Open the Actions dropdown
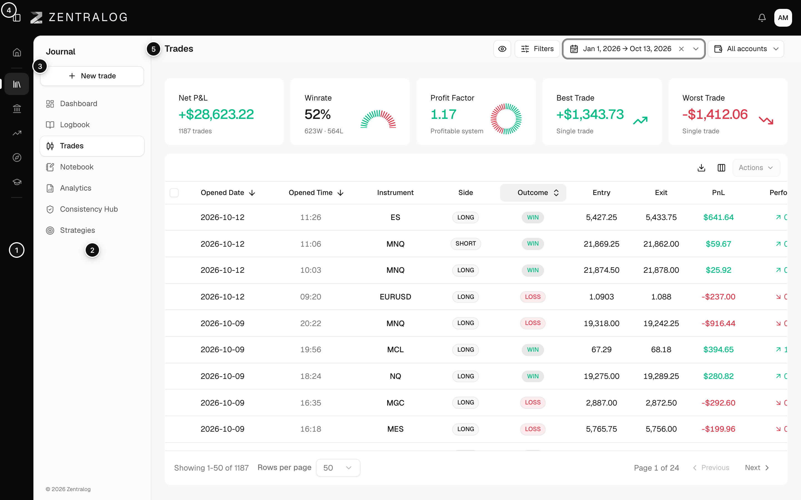This screenshot has height=500, width=801. [x=756, y=168]
